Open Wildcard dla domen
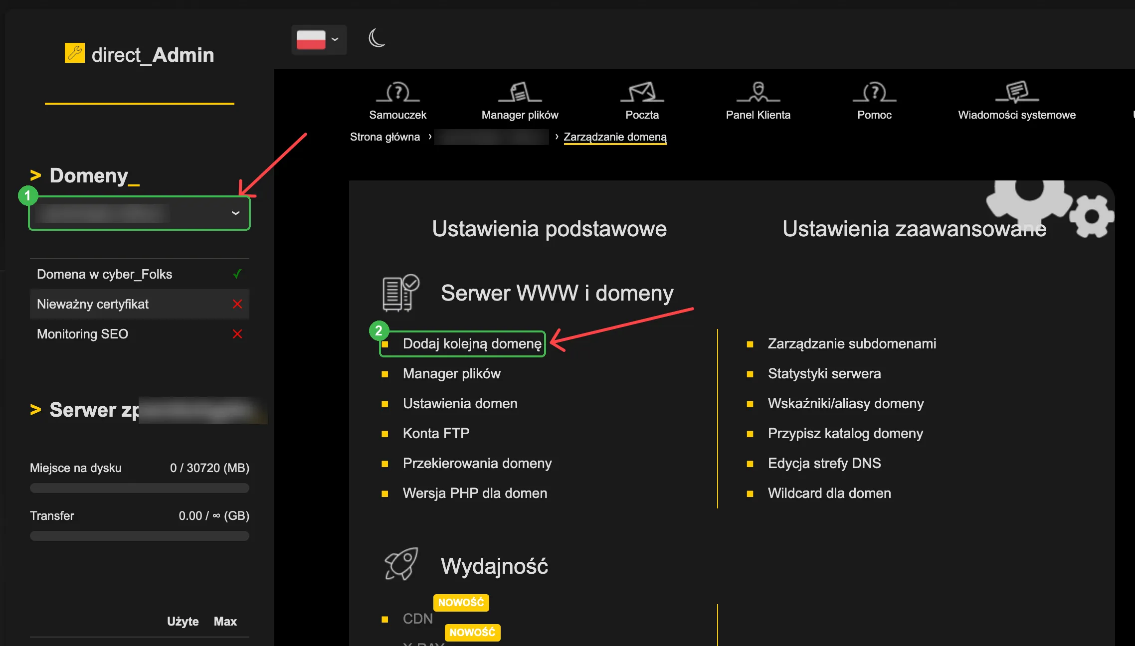Screen dimensions: 1135x646 829,493
